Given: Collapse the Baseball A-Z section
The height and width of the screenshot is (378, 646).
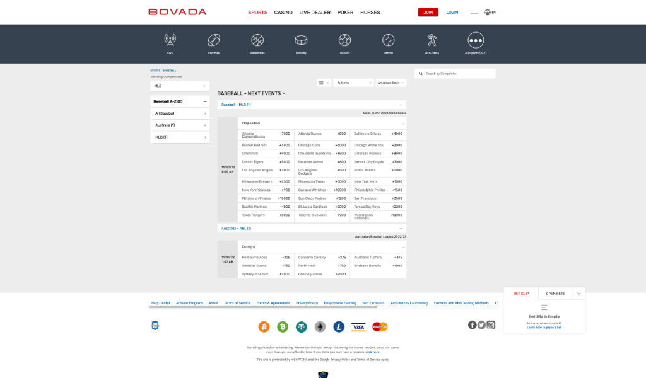Looking at the screenshot, I should click(205, 101).
